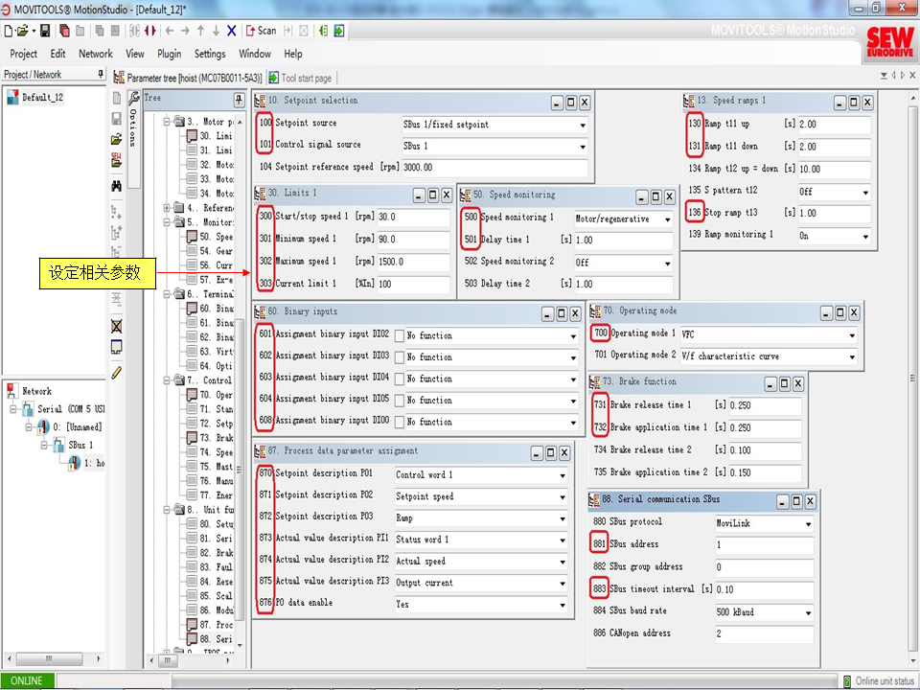Toggle checkbox for Assignment binary input DI04
Screen dimensions: 920x690
pos(400,379)
